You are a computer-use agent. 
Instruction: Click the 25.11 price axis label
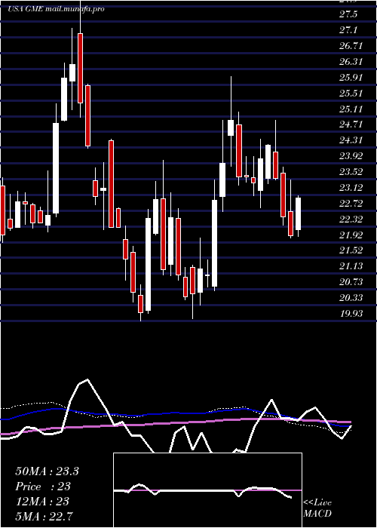click(x=351, y=109)
